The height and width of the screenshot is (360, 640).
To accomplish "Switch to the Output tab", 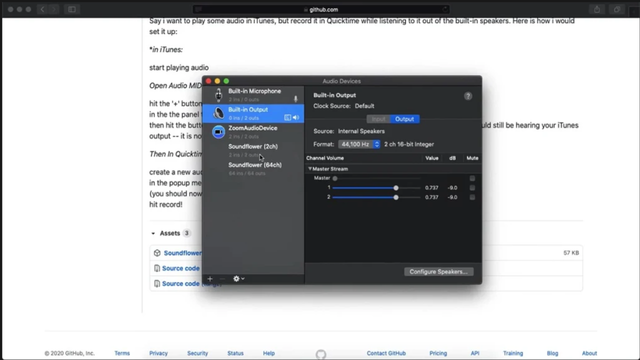I will [404, 119].
